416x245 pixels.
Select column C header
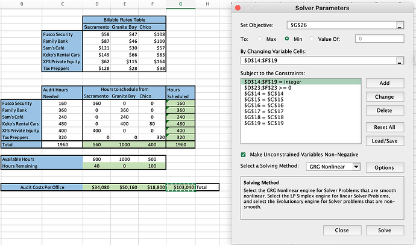(62, 4)
